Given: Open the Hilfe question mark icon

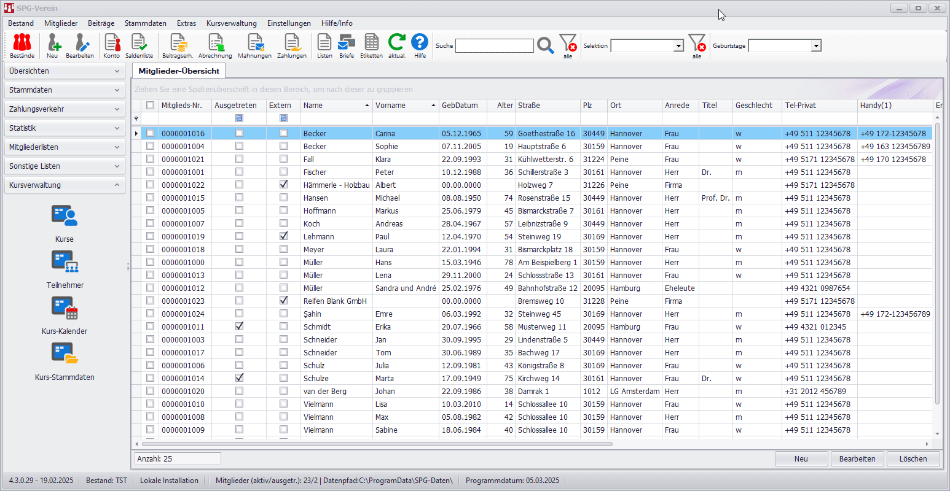Looking at the screenshot, I should (x=420, y=45).
